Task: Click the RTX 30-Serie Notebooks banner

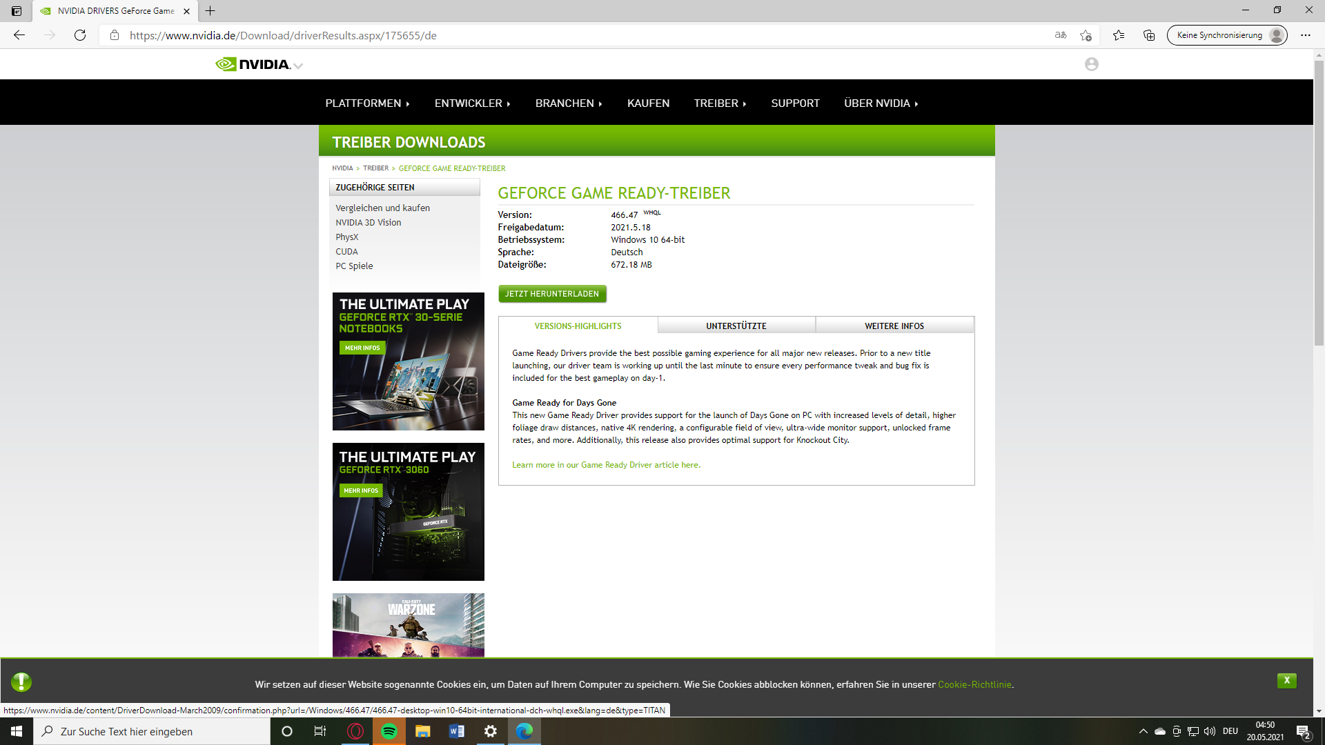Action: tap(408, 361)
